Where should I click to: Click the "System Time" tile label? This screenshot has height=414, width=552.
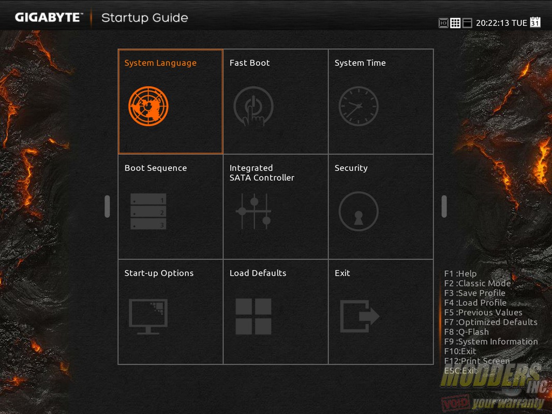pyautogui.click(x=360, y=63)
